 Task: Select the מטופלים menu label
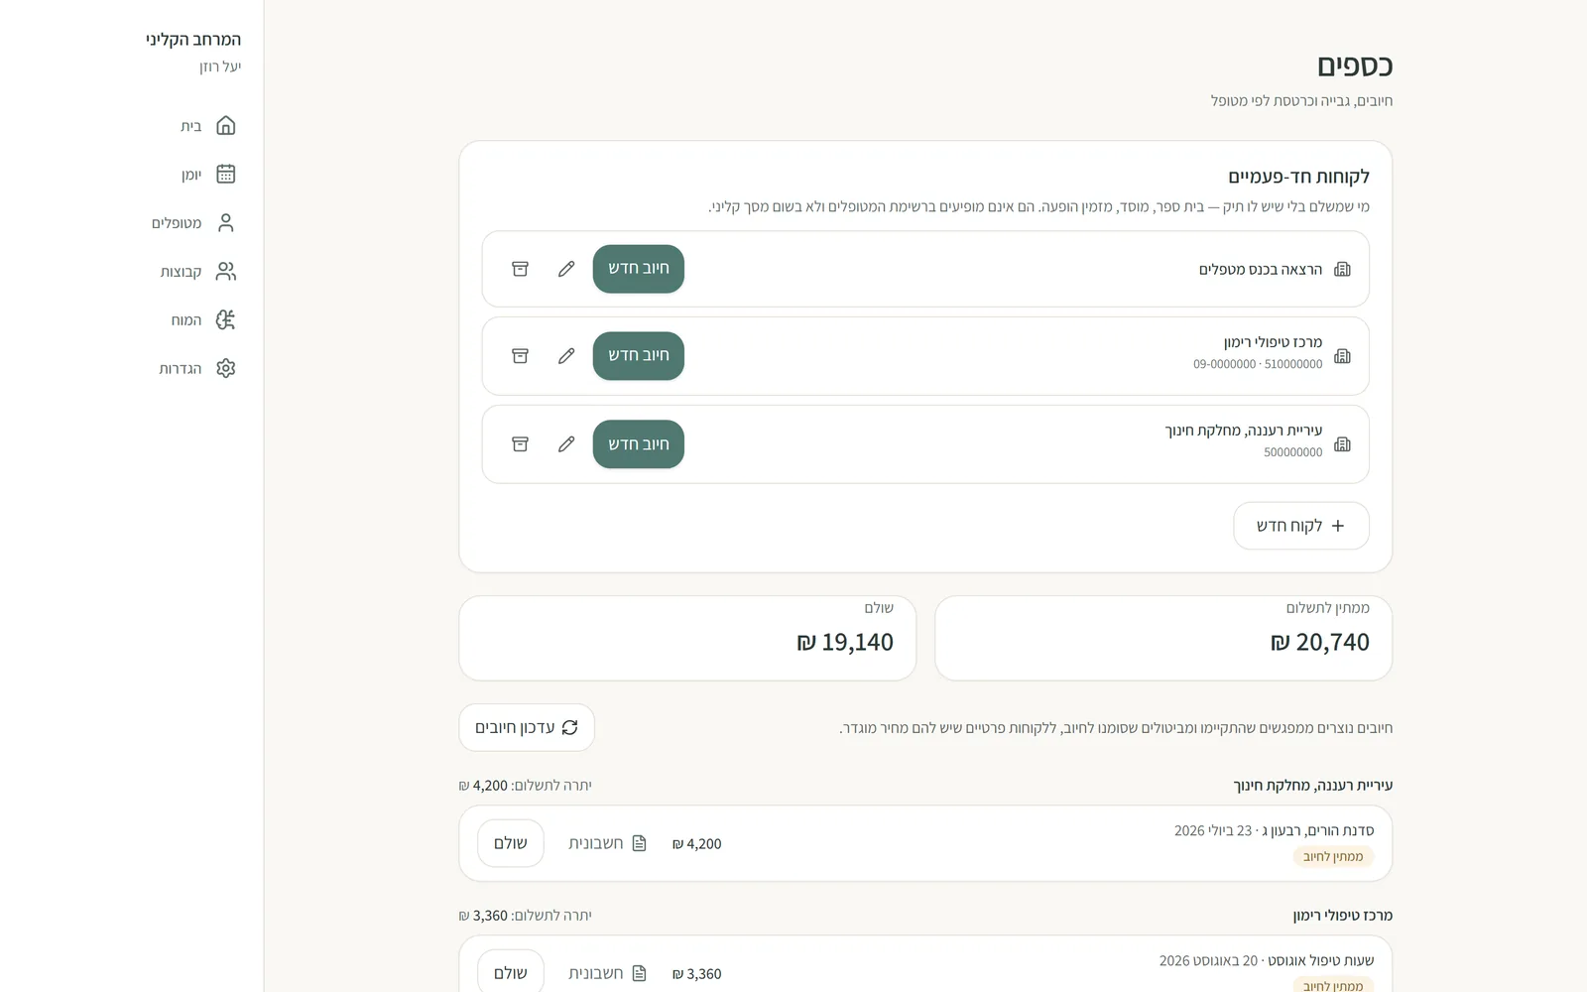[177, 223]
